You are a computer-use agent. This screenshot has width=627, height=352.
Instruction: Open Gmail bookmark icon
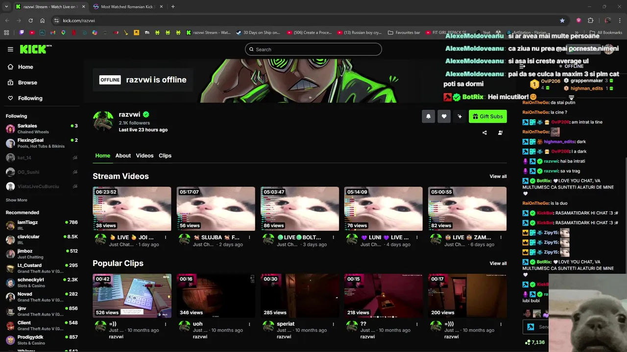pos(53,33)
